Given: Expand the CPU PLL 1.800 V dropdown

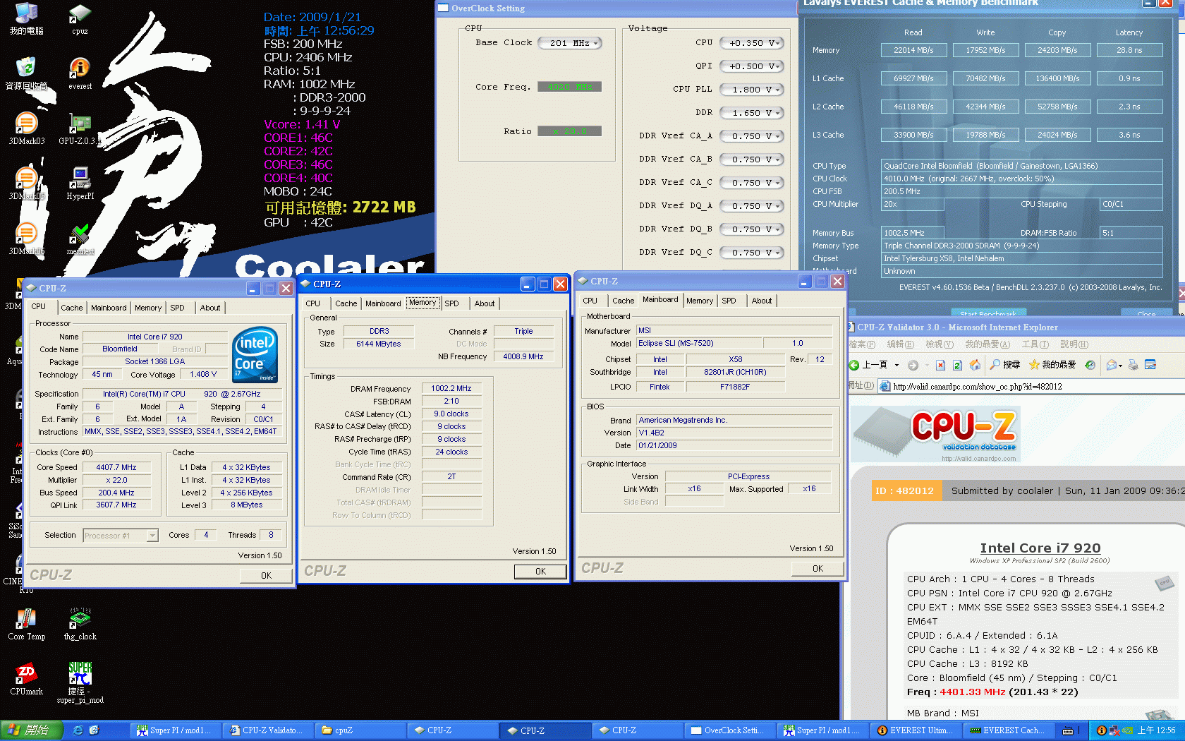Looking at the screenshot, I should click(x=778, y=90).
